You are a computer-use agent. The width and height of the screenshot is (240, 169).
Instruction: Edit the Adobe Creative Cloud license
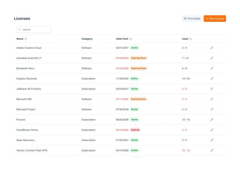212,48
